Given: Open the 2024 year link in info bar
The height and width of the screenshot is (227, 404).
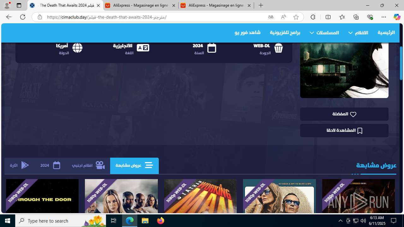Looking at the screenshot, I should pyautogui.click(x=198, y=46).
